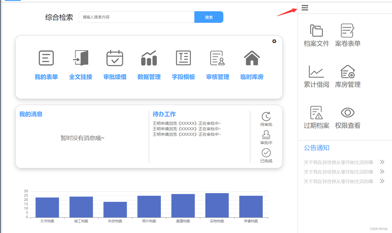Click the 已完成 checkmark circle icon

[x=266, y=153]
